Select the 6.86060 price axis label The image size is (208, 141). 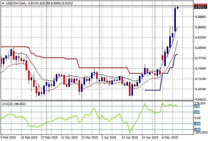[200, 27]
